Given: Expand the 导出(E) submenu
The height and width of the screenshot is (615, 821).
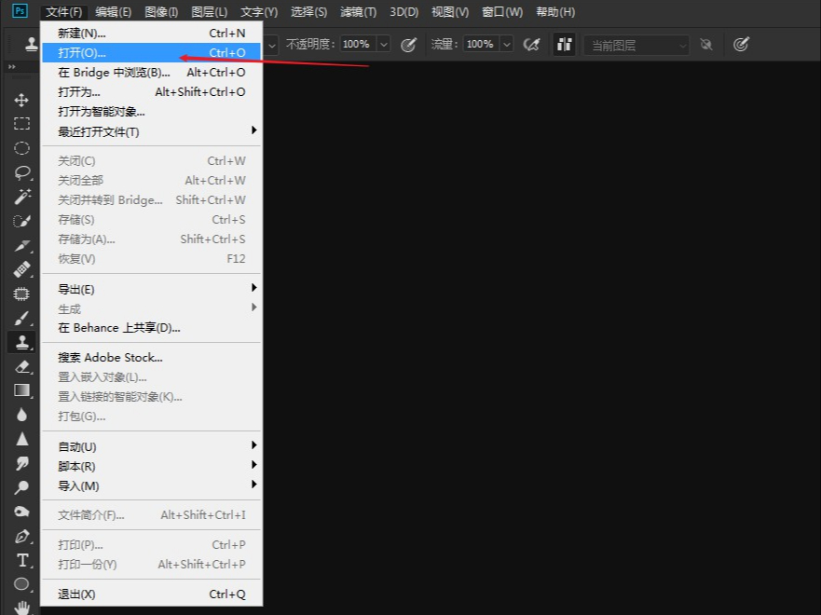Looking at the screenshot, I should click(x=151, y=289).
